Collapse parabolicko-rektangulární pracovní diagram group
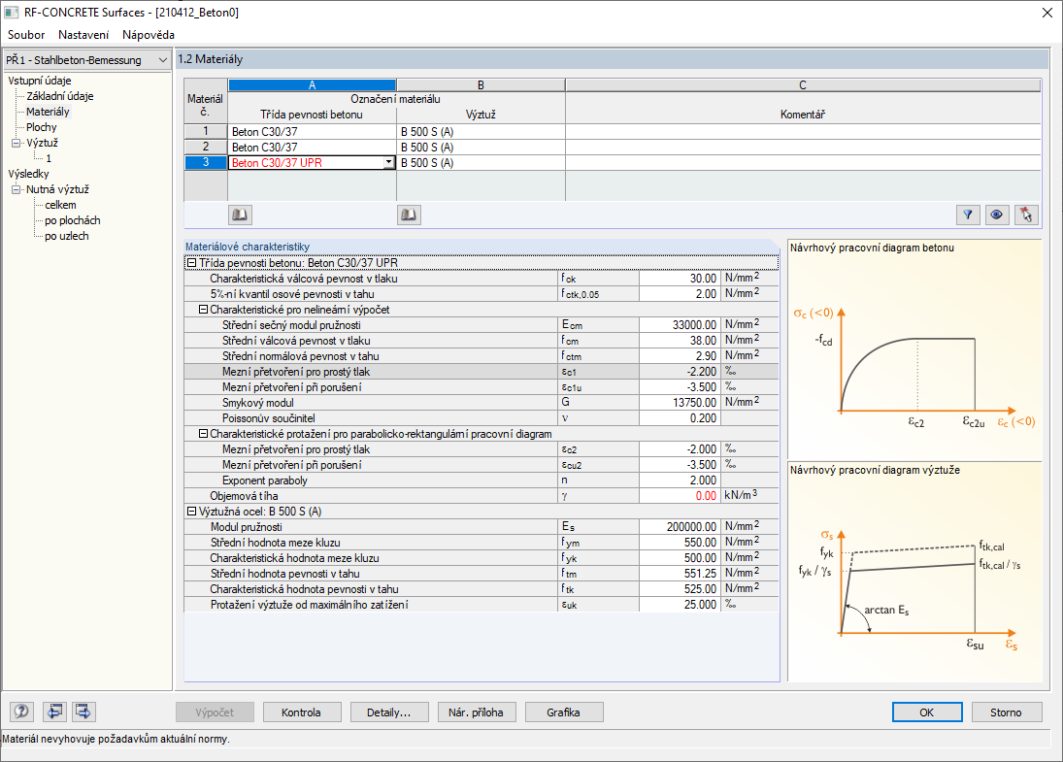Viewport: 1063px width, 762px height. click(x=203, y=434)
